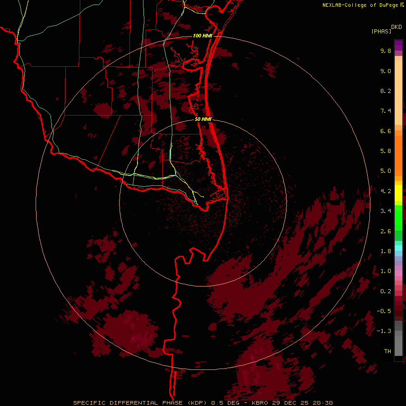Click the 1.0 scale value
406x406 pixels.
click(x=386, y=271)
